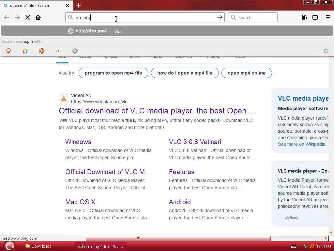334x251 pixels.
Task: Stop loading the page with X button
Action: (x=28, y=18)
